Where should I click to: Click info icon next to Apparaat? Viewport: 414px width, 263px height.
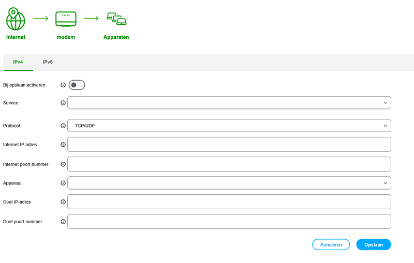(63, 183)
